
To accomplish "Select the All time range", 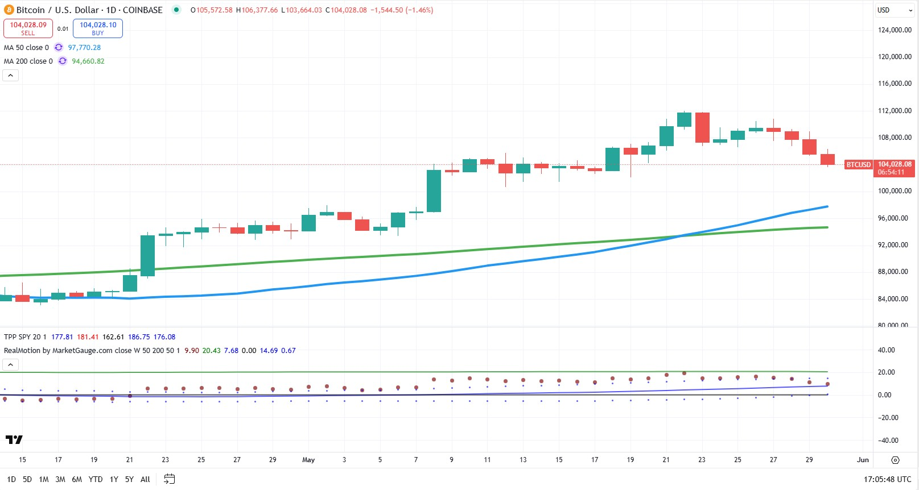I will [x=145, y=479].
